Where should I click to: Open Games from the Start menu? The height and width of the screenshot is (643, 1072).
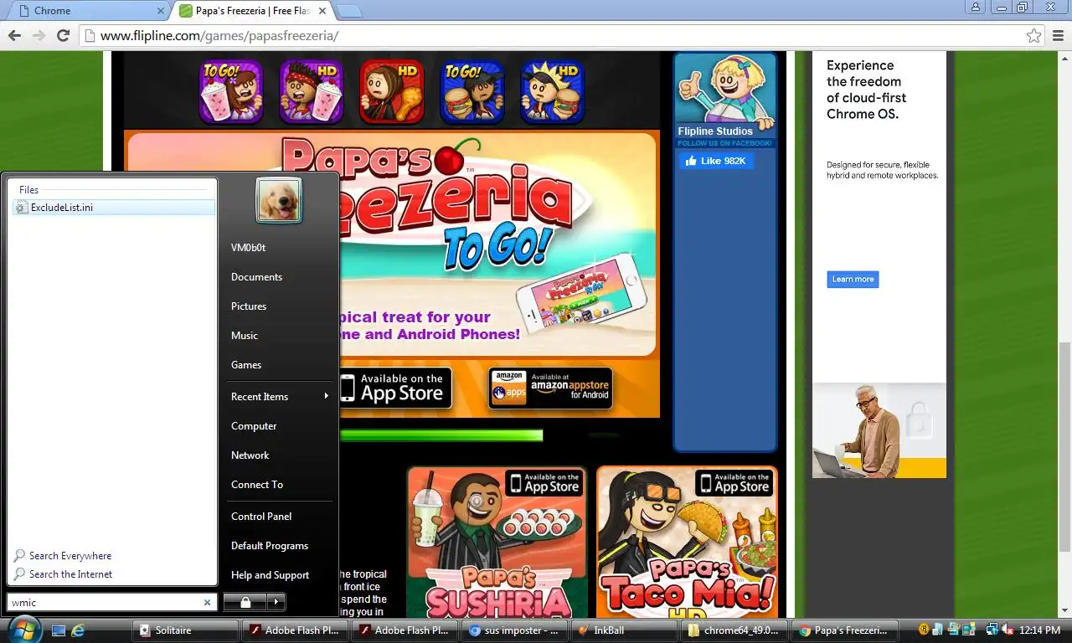[246, 365]
